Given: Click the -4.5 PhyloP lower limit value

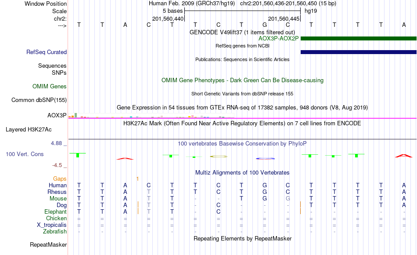Looking at the screenshot, I should tap(57, 165).
